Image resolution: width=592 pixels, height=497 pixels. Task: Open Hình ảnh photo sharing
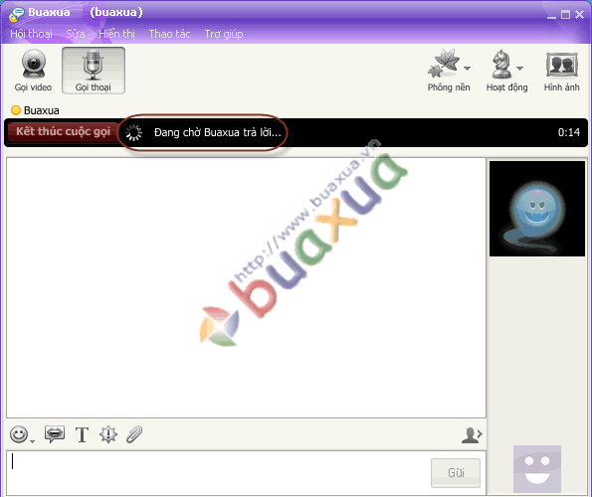click(x=562, y=72)
